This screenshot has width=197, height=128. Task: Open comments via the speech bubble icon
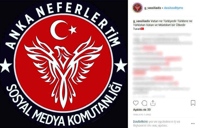pyautogui.click(x=144, y=103)
